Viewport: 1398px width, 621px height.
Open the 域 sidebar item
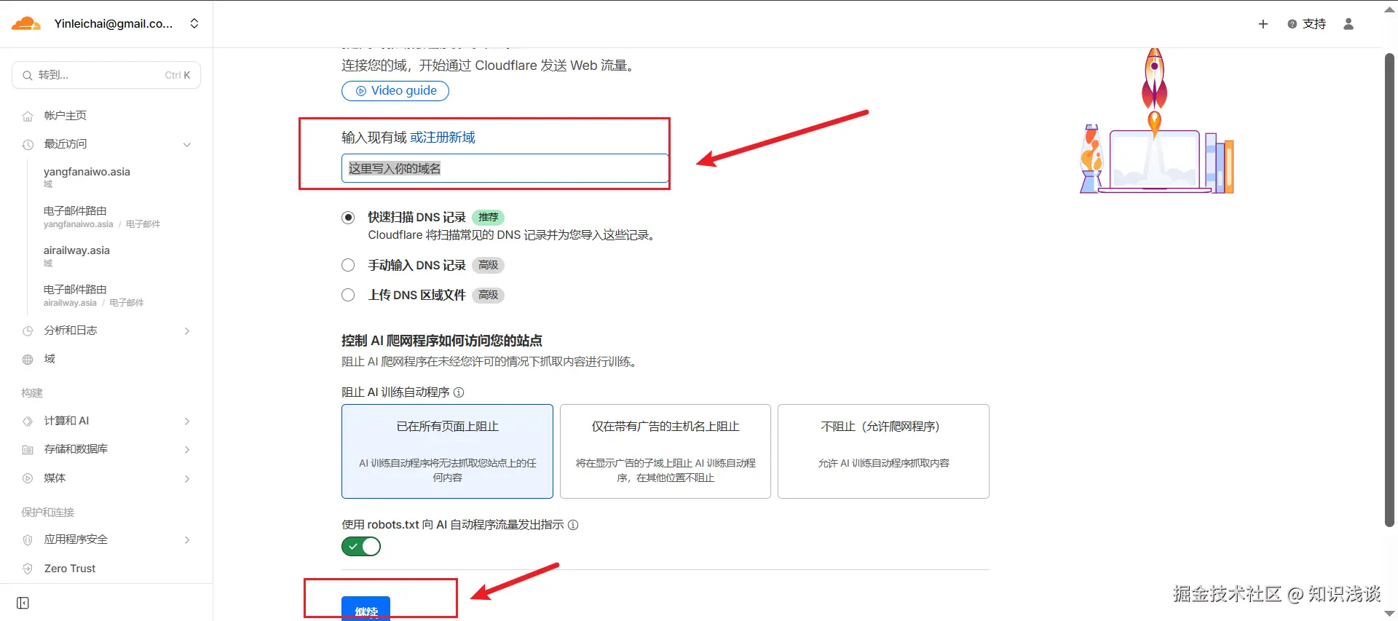50,359
